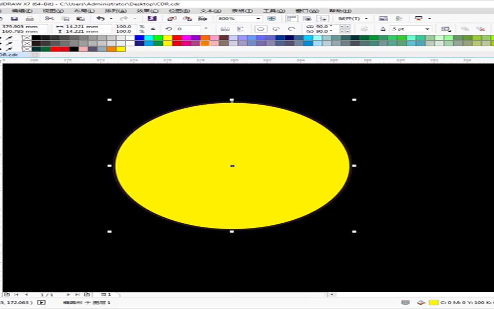
Task: Toggle the show grid button
Action: tap(307, 19)
